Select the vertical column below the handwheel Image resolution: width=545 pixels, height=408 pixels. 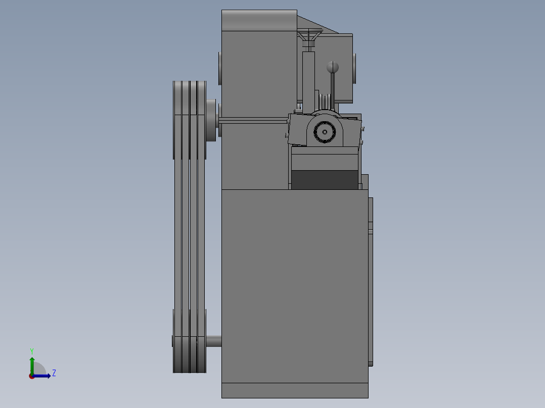308,82
